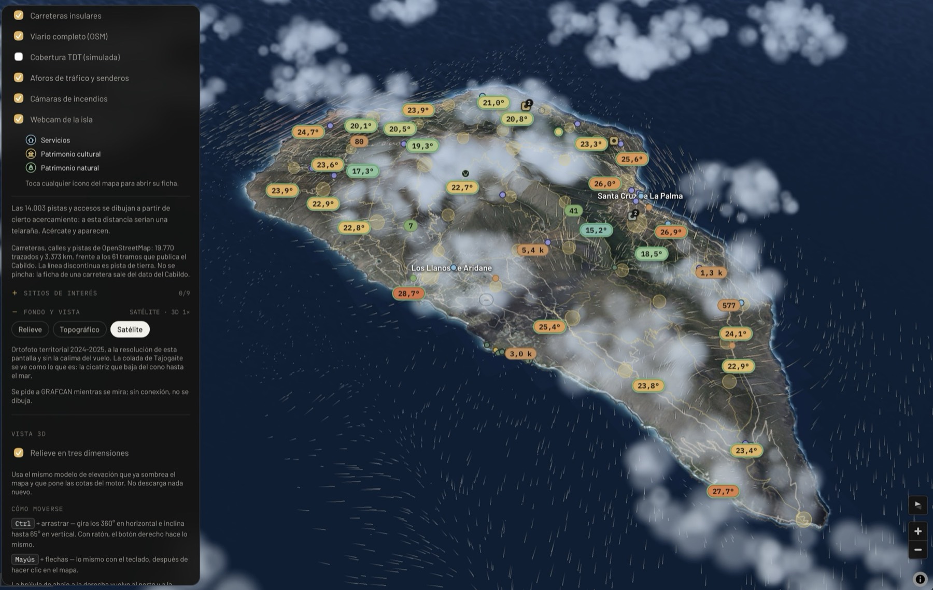Disable Relieve en tres dimensiones

19,453
